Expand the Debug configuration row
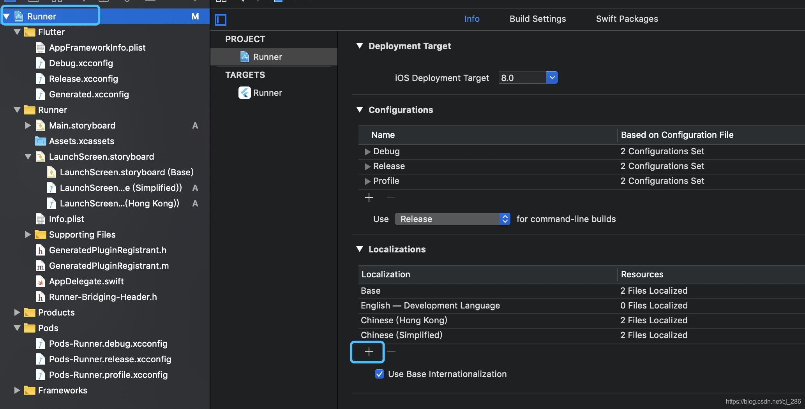805x409 pixels. pyautogui.click(x=367, y=152)
